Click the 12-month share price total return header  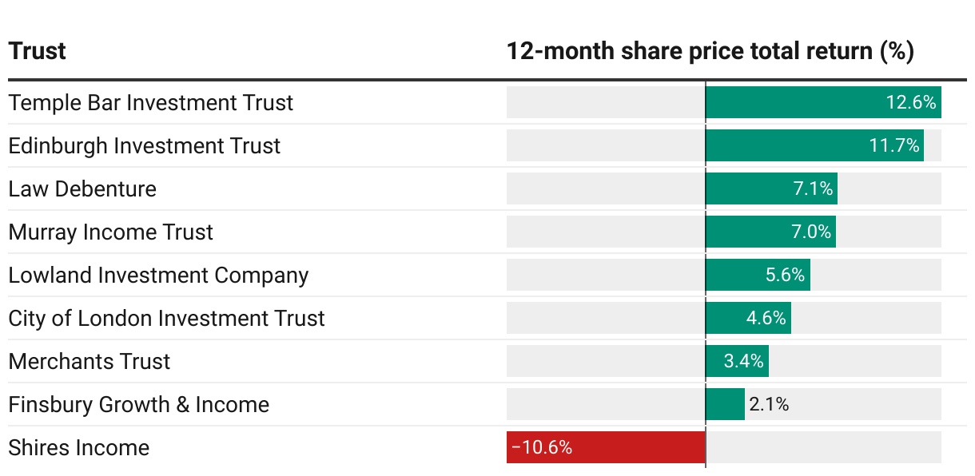point(710,52)
